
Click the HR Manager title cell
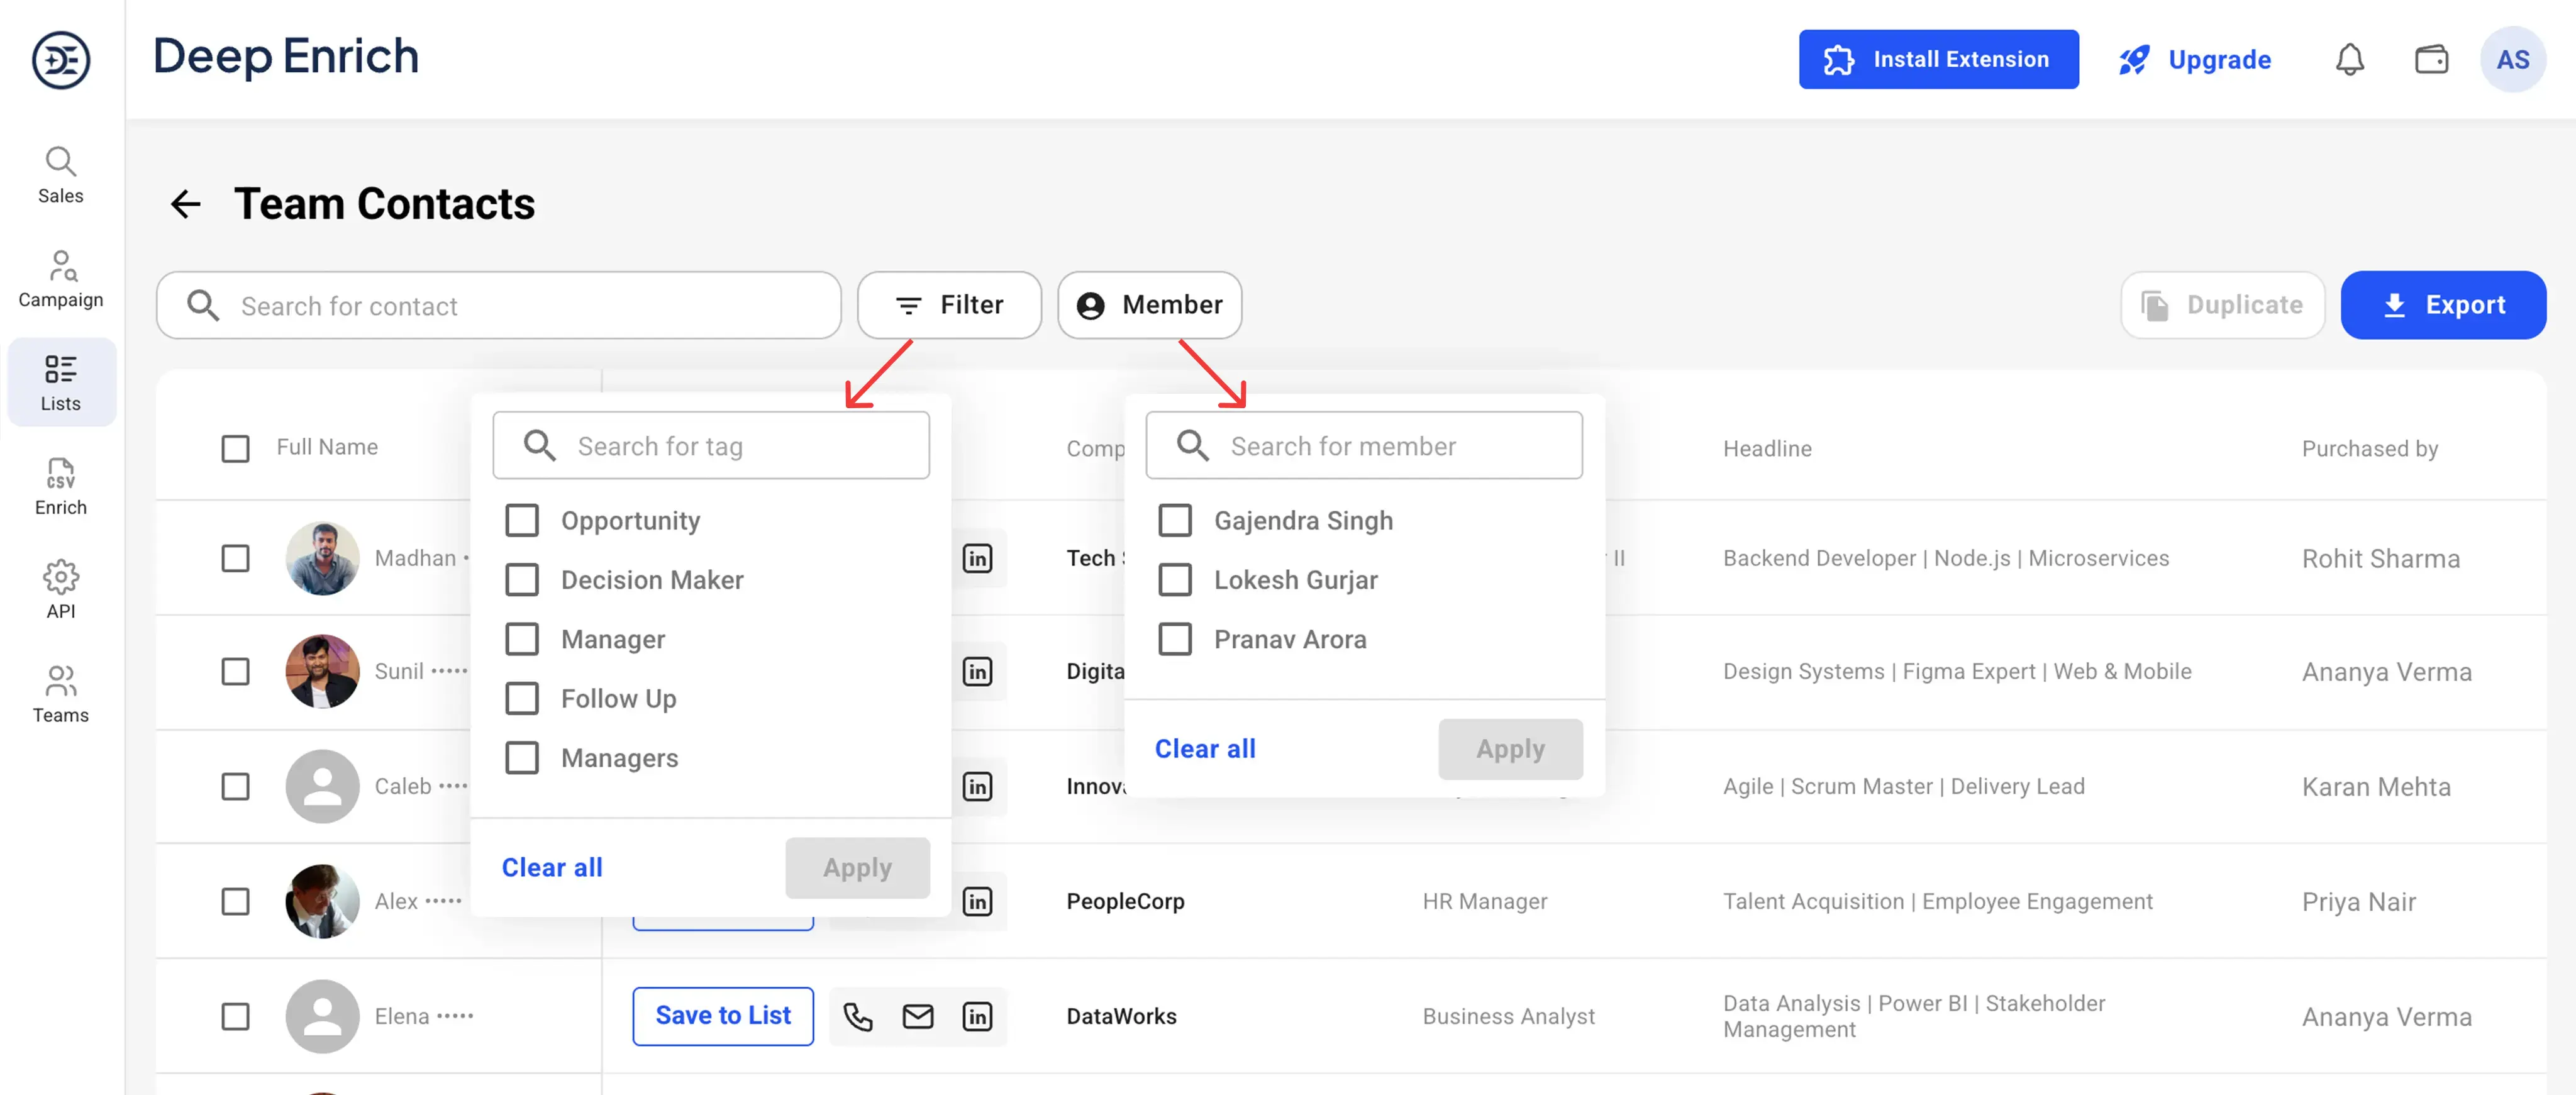[1484, 901]
